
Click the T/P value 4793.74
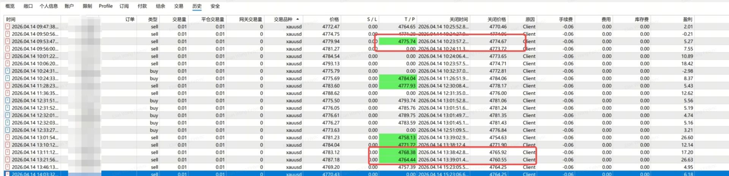(407, 101)
